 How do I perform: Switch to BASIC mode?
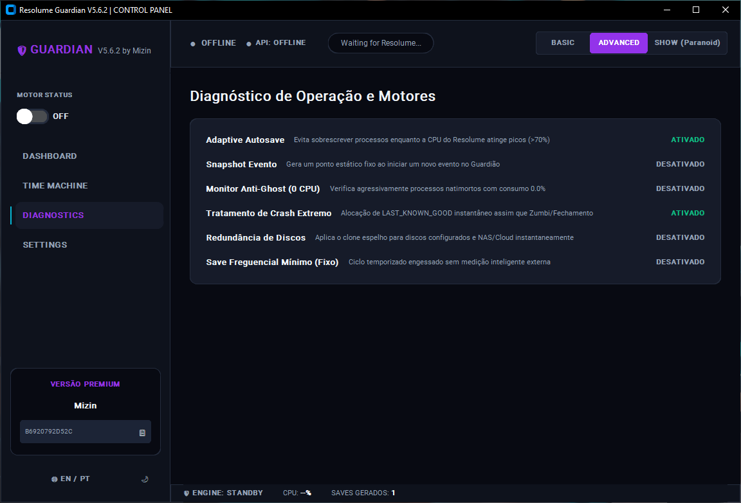coord(563,42)
